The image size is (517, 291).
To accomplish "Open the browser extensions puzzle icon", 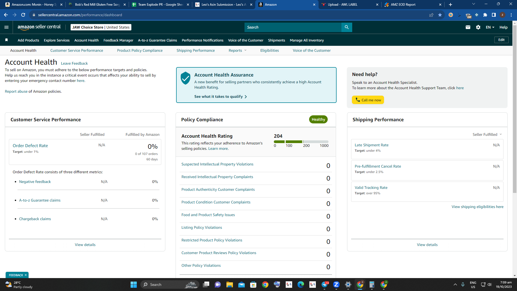I will pos(485,15).
